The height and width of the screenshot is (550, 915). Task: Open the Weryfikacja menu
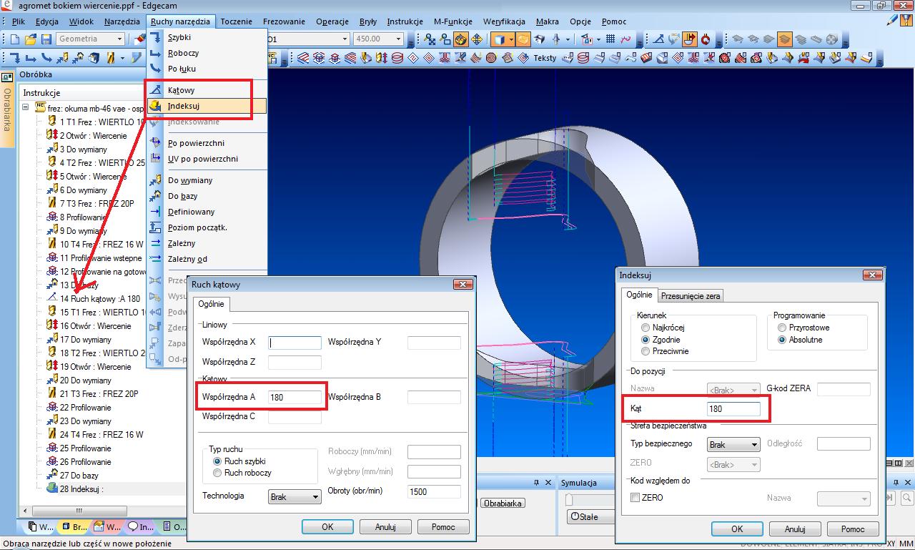click(x=504, y=21)
